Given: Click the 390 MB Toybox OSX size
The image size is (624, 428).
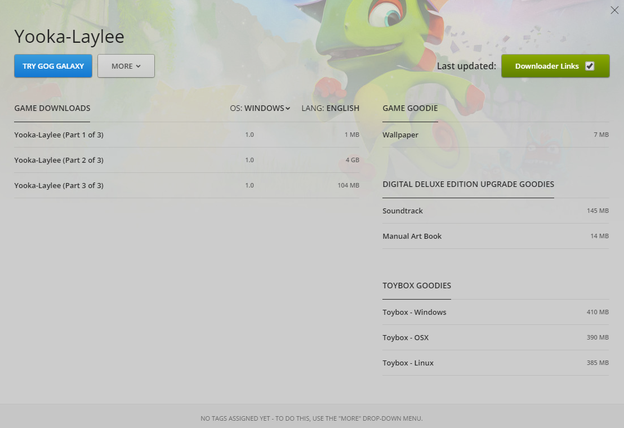Looking at the screenshot, I should tap(598, 337).
